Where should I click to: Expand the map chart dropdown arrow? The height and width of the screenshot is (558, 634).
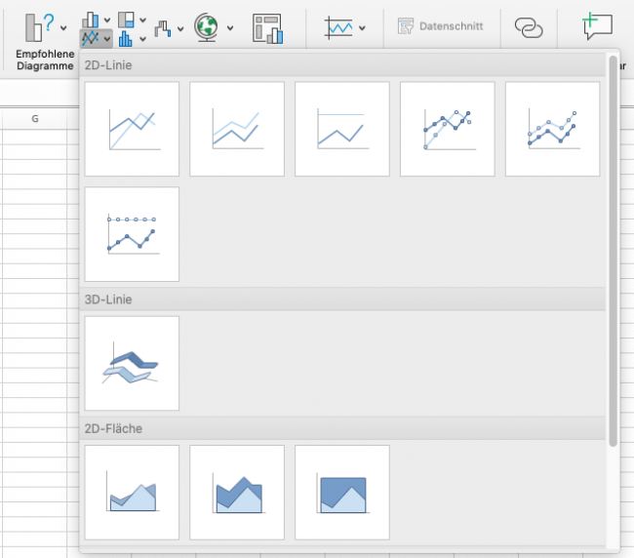click(230, 28)
